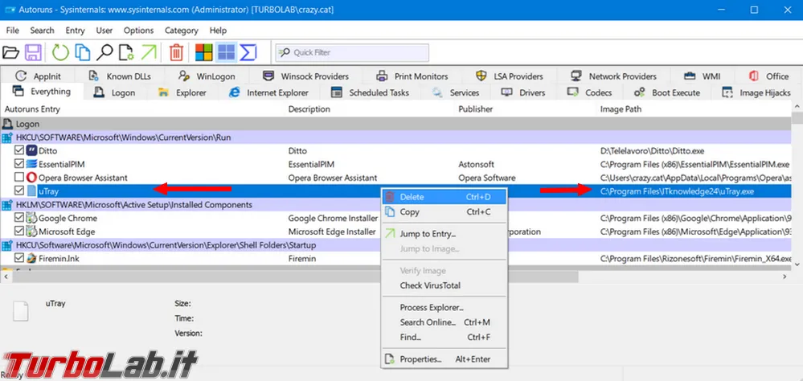Choose Jump to Entry in context menu

coord(445,234)
